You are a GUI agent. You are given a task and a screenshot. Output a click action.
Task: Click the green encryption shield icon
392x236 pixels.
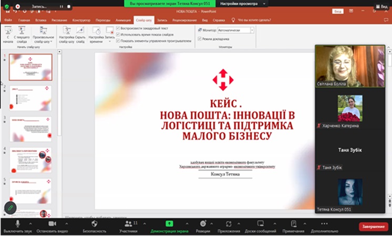click(x=7, y=6)
